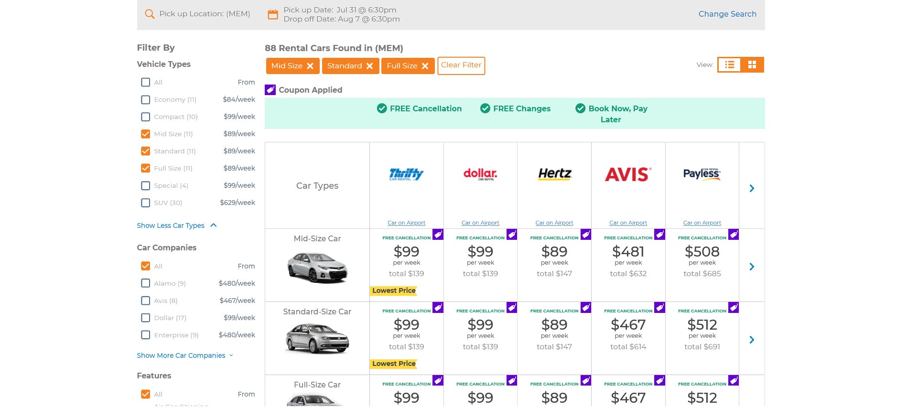Click the pick up location search icon
The height and width of the screenshot is (408, 907).
click(x=150, y=14)
